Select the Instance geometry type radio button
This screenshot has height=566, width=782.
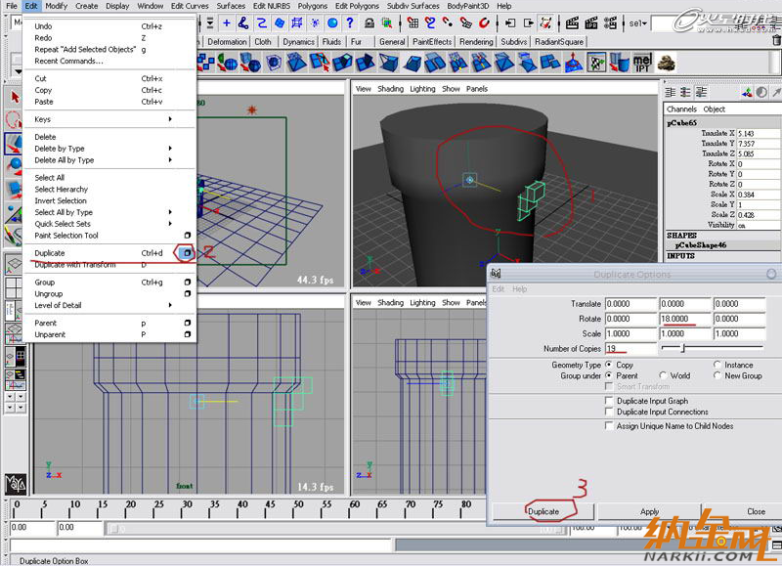coord(717,365)
